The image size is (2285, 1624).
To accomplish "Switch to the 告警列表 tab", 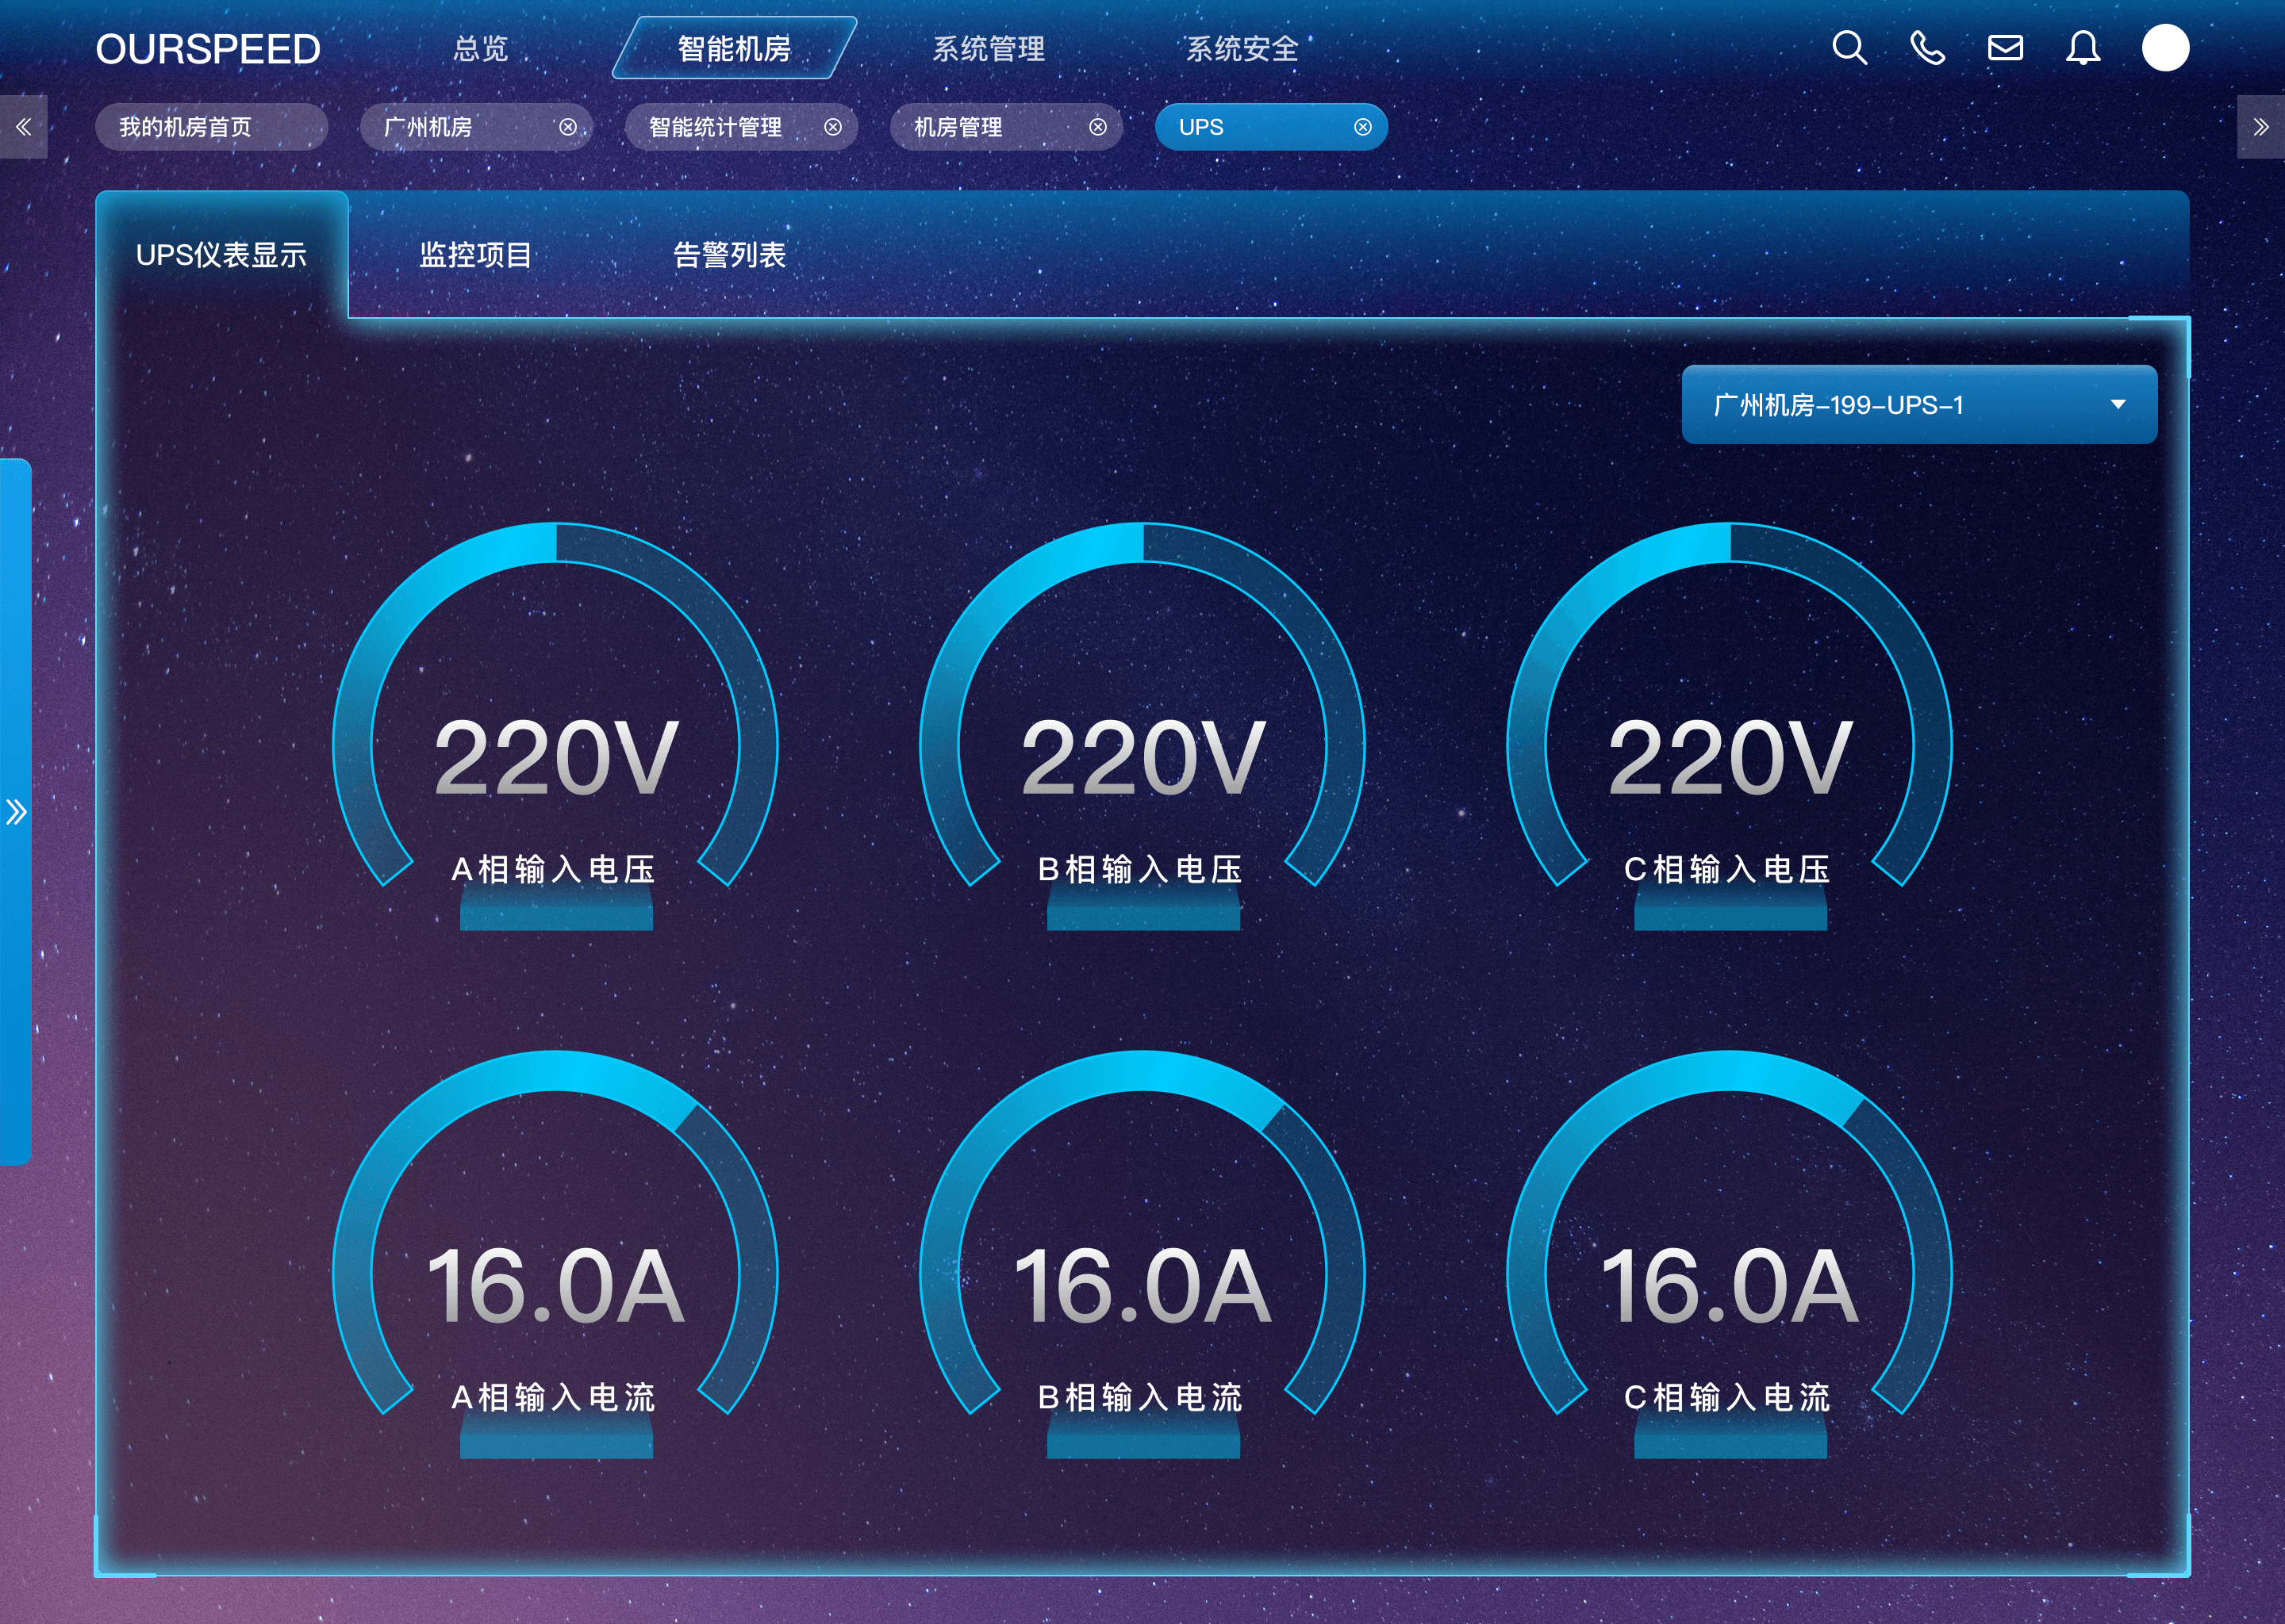I will tap(729, 255).
